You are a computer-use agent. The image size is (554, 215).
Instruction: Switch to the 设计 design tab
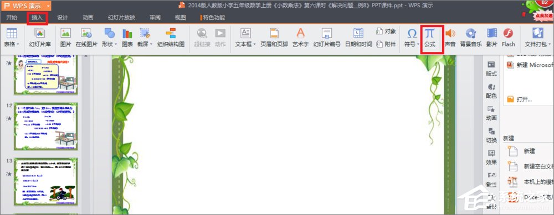[x=63, y=18]
